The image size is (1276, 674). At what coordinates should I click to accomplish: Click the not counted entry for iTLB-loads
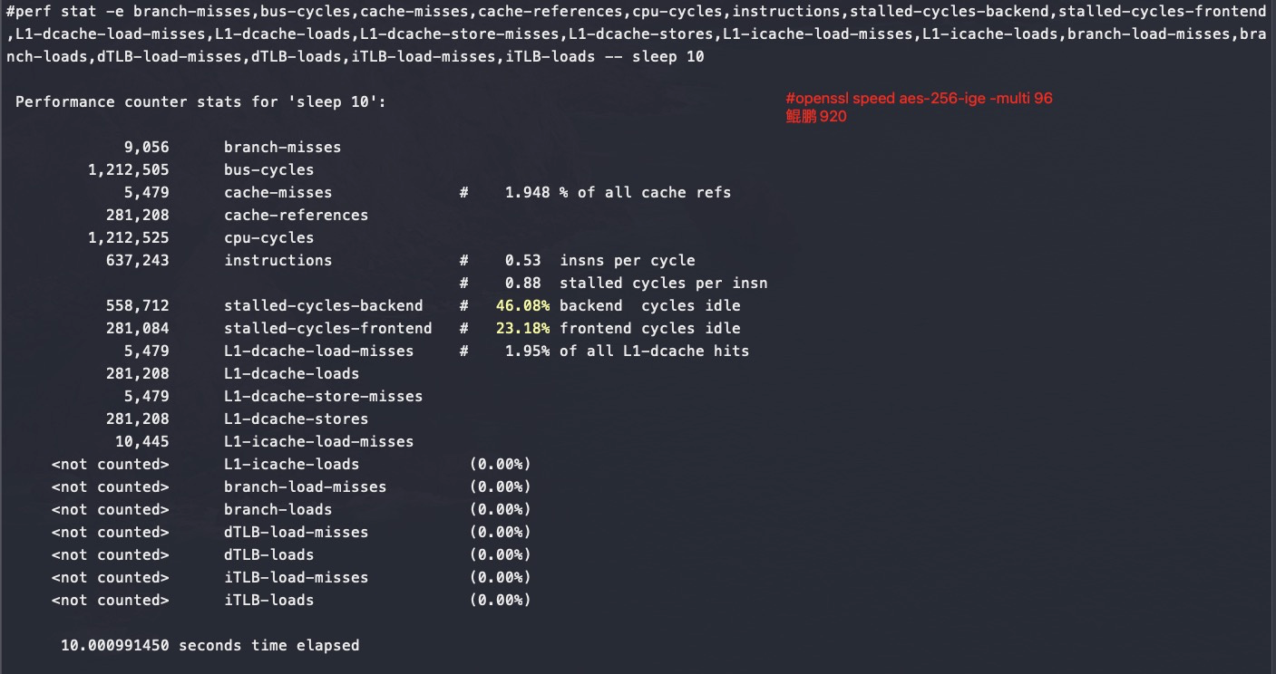(110, 600)
